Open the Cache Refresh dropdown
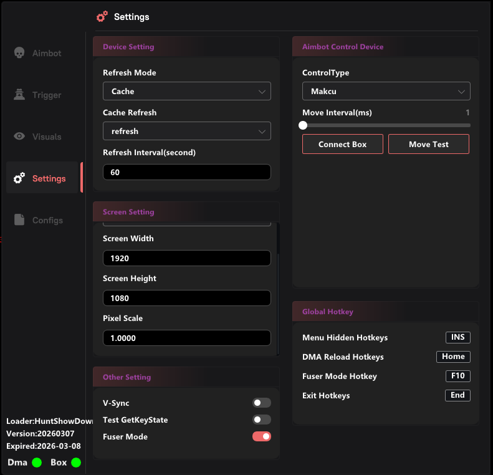 [x=186, y=132]
